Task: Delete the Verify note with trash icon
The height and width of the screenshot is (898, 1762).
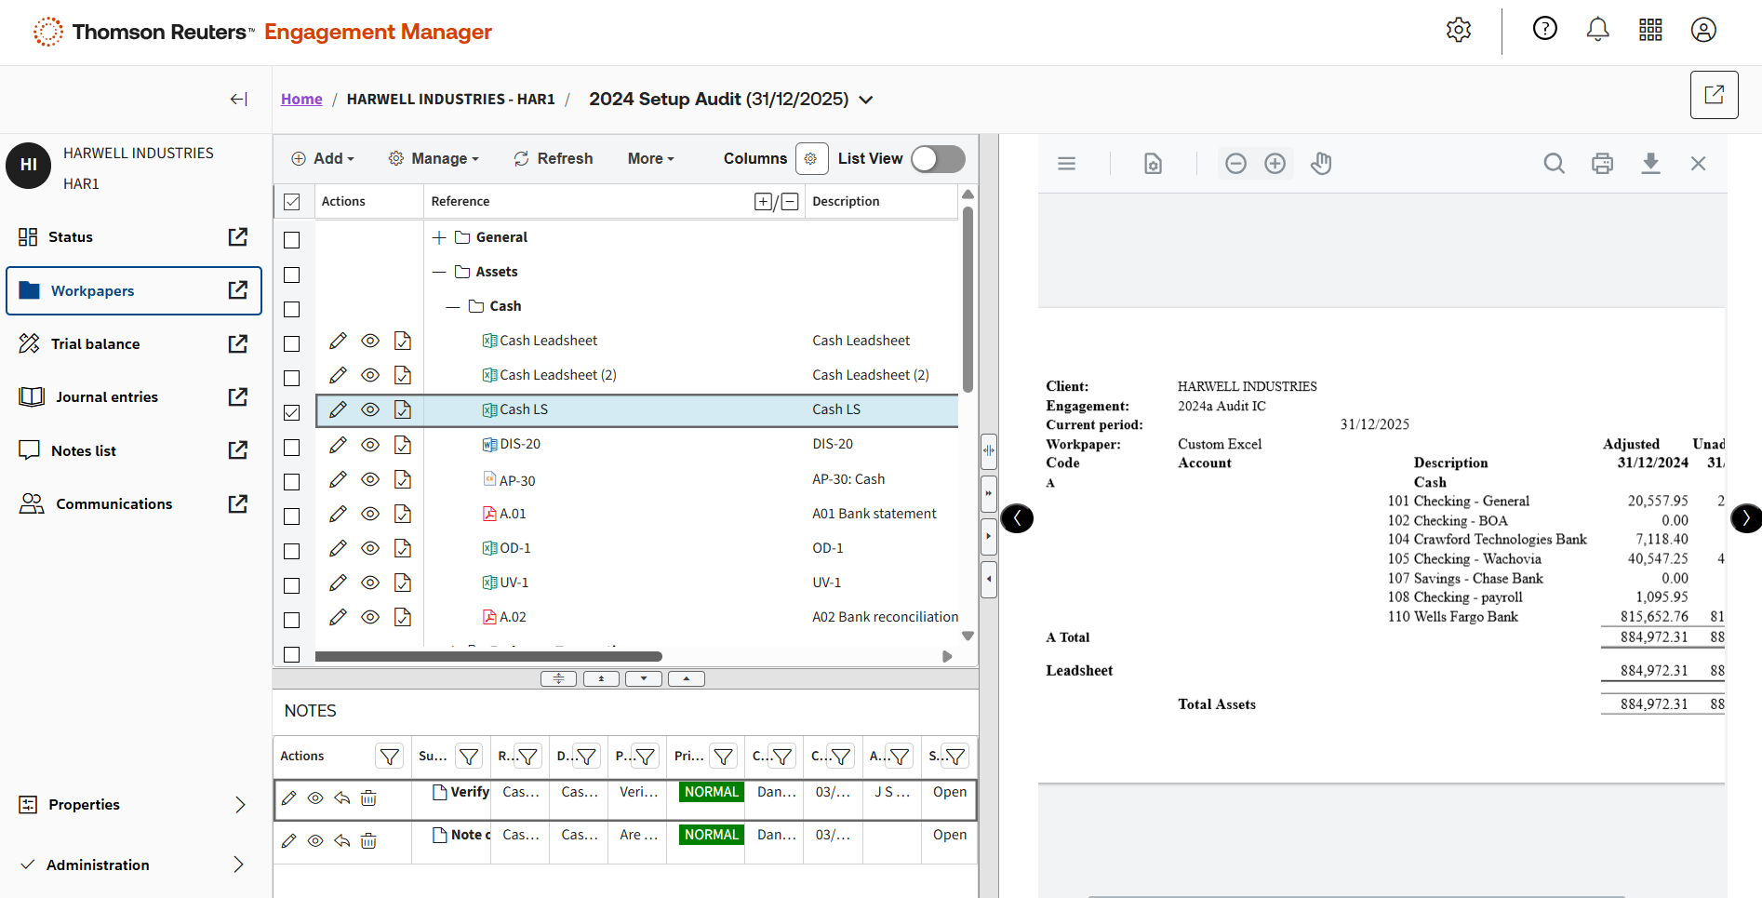Action: [x=368, y=797]
